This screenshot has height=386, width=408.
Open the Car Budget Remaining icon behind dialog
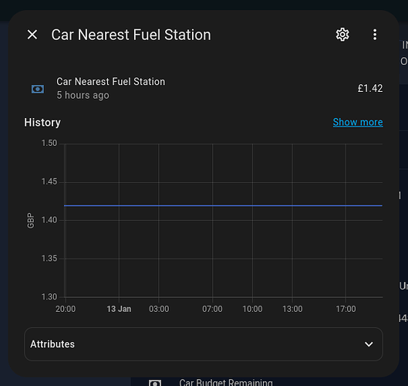(155, 383)
